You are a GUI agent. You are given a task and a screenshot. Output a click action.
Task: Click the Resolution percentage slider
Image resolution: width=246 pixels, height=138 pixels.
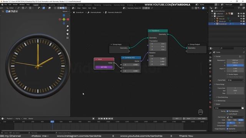(235, 66)
